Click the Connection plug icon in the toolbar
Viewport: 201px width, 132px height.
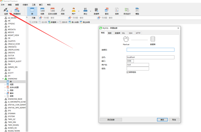[x=6, y=10]
